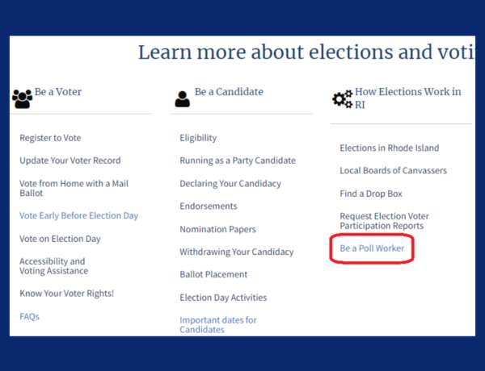Image resolution: width=485 pixels, height=371 pixels.
Task: Click the gears How Elections Work icon
Action: [343, 99]
